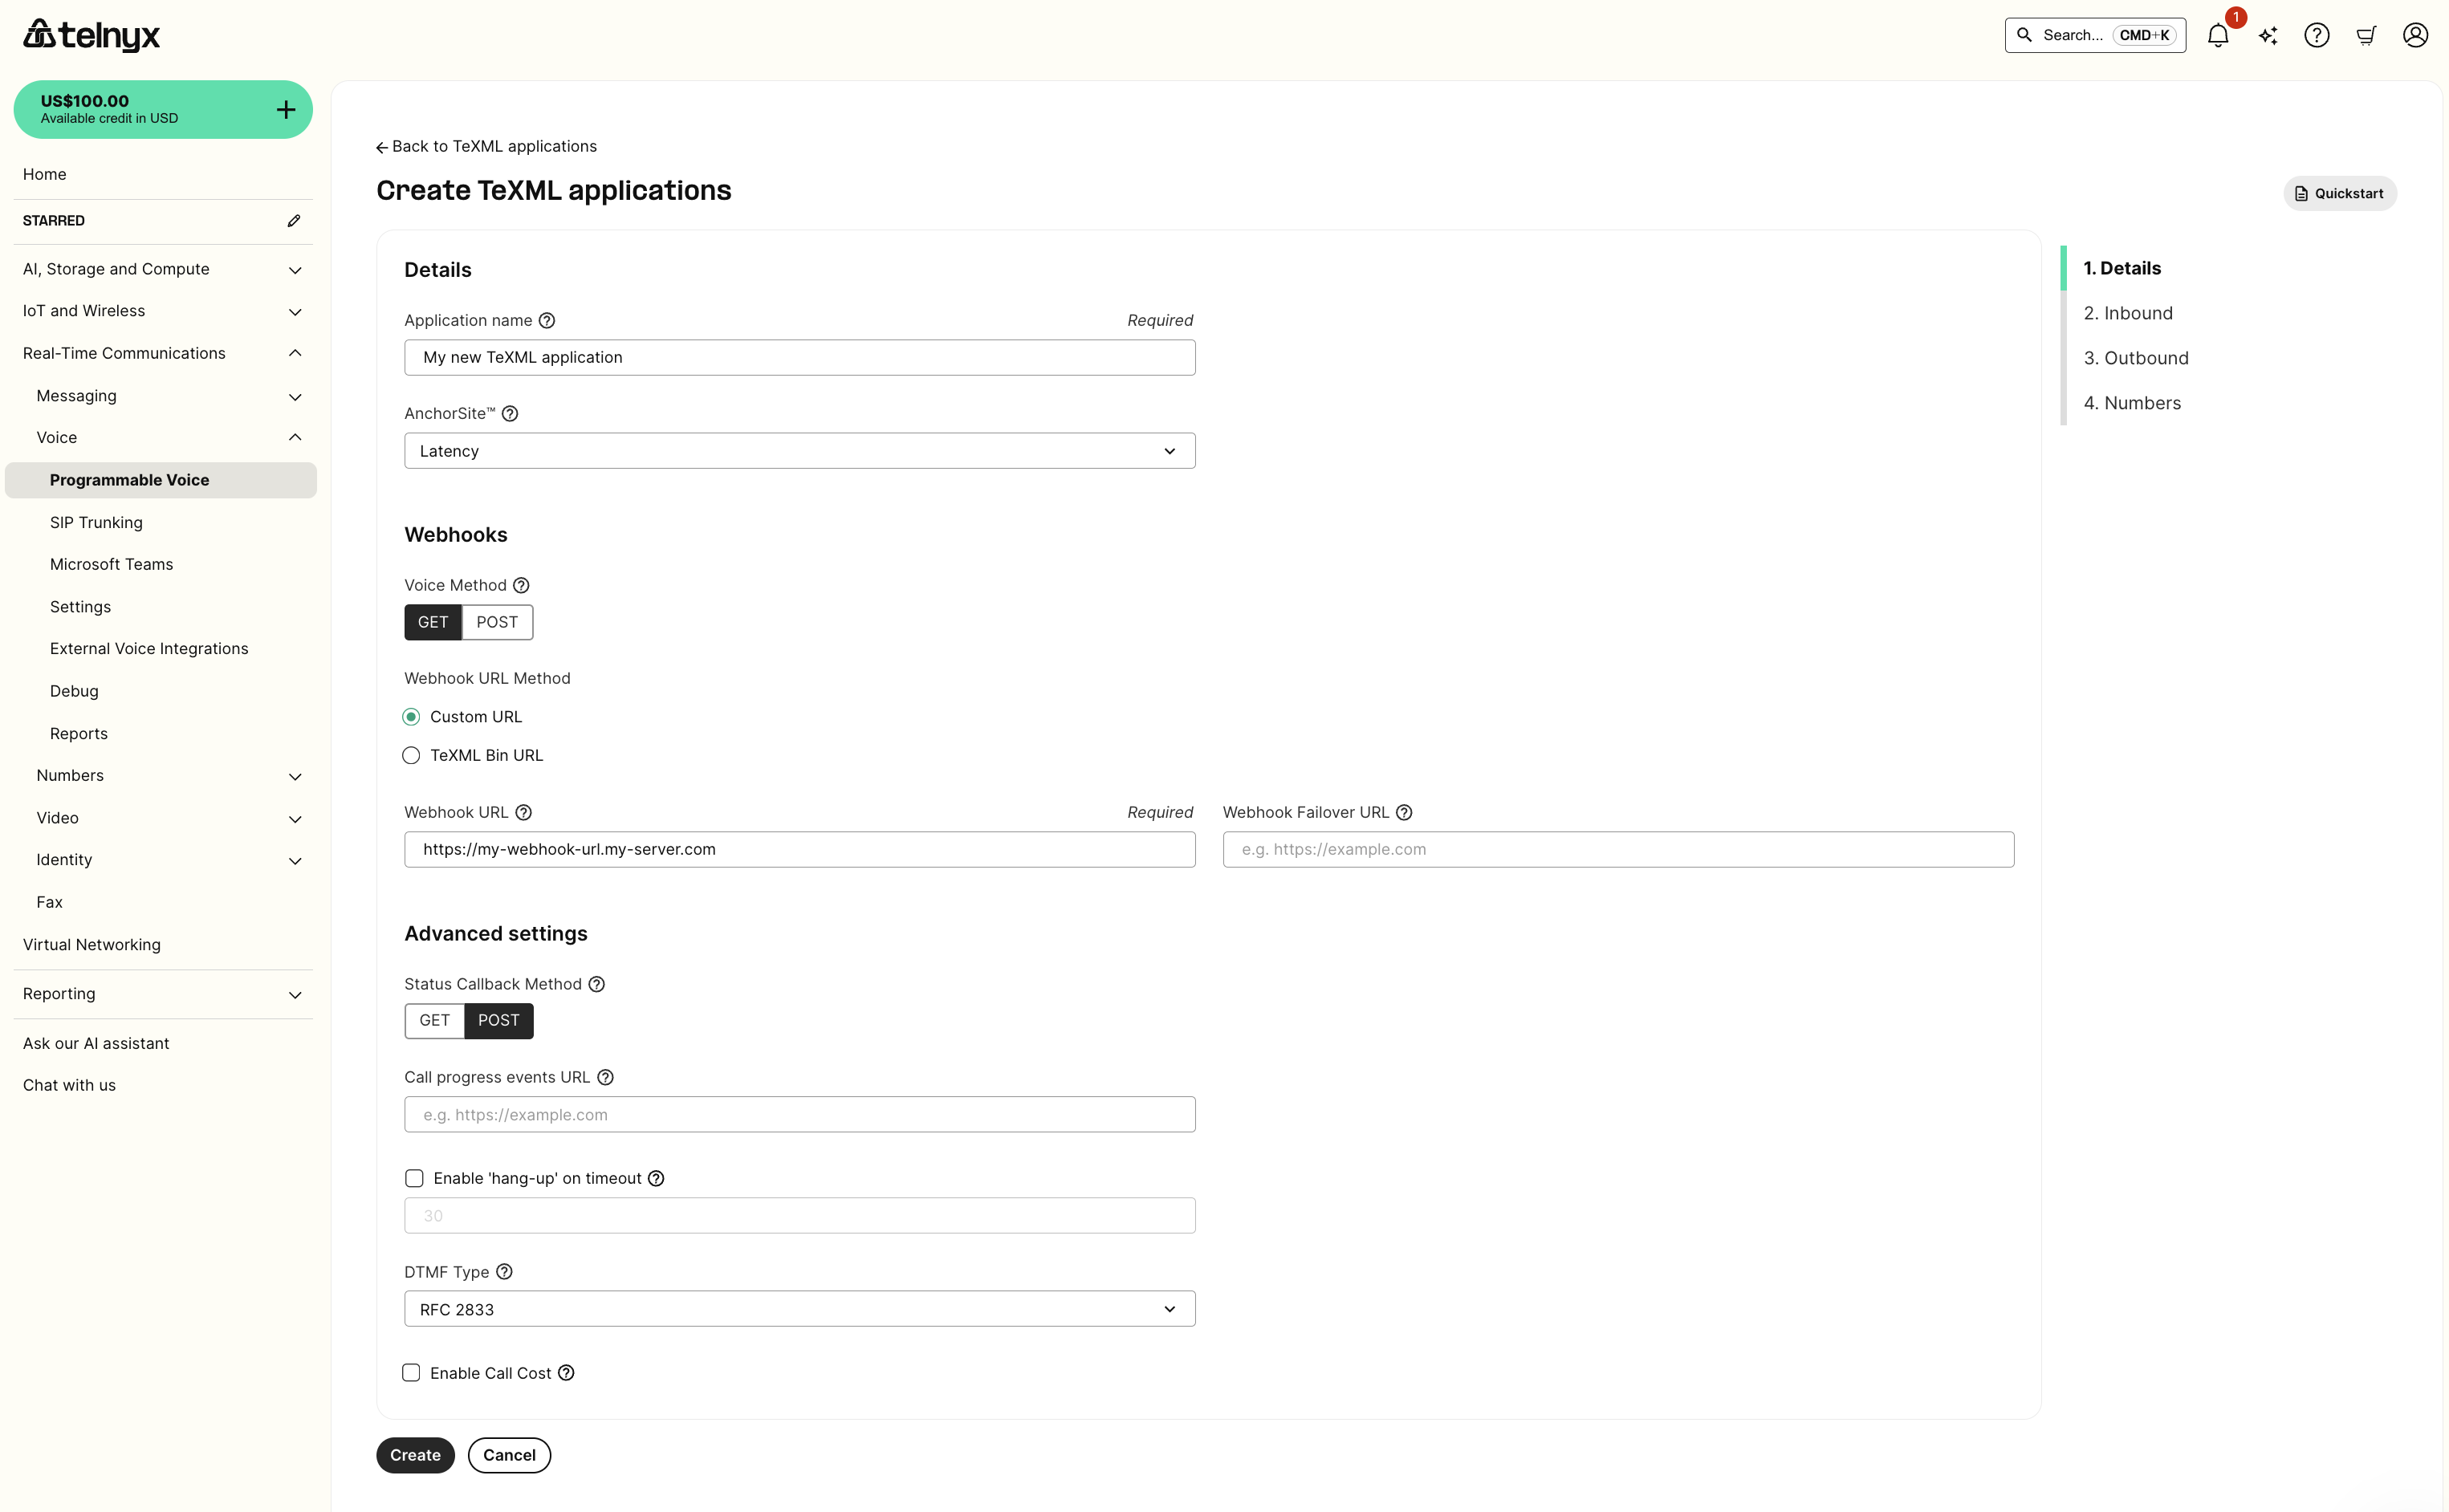Click the Webhook Failover URL field
This screenshot has height=1512, width=2449.
tap(1617, 849)
